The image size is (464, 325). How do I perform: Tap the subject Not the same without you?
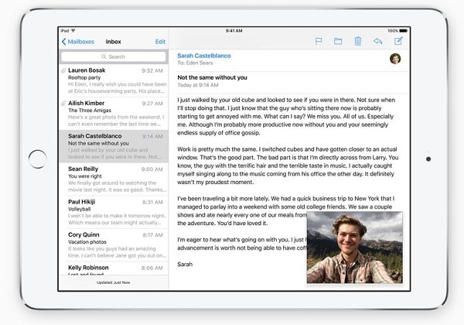pyautogui.click(x=212, y=77)
